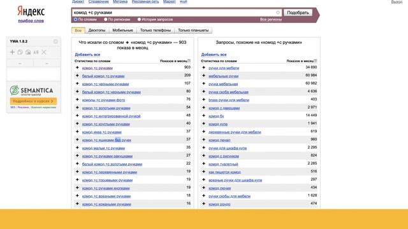Open the 'Метрика' top menu link

tap(120, 1)
